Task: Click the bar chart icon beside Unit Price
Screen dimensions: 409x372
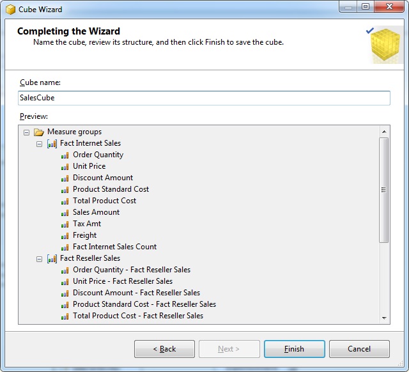Action: [x=65, y=167]
